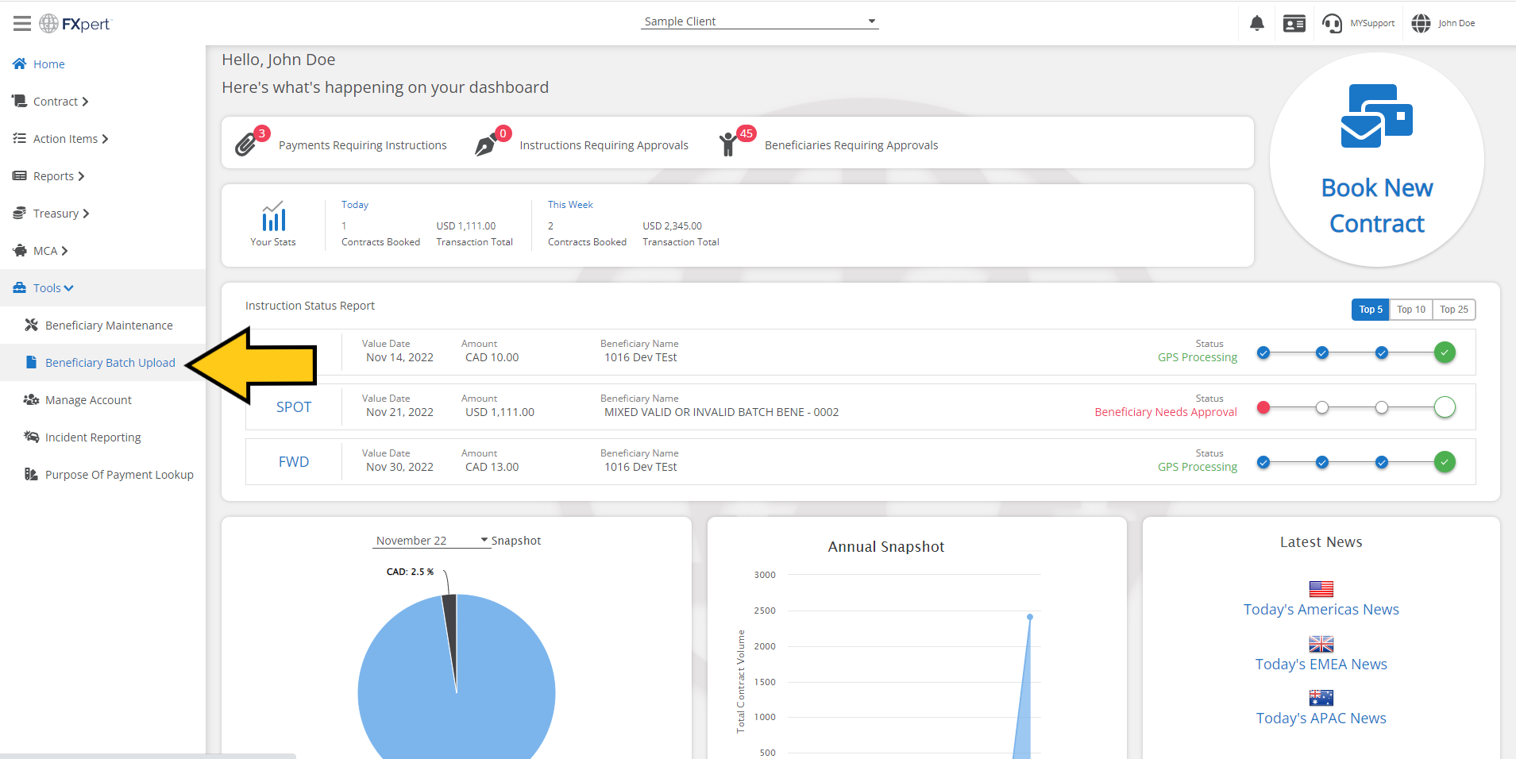The height and width of the screenshot is (759, 1516).
Task: Click Manage Account users icon
Action: click(x=32, y=399)
